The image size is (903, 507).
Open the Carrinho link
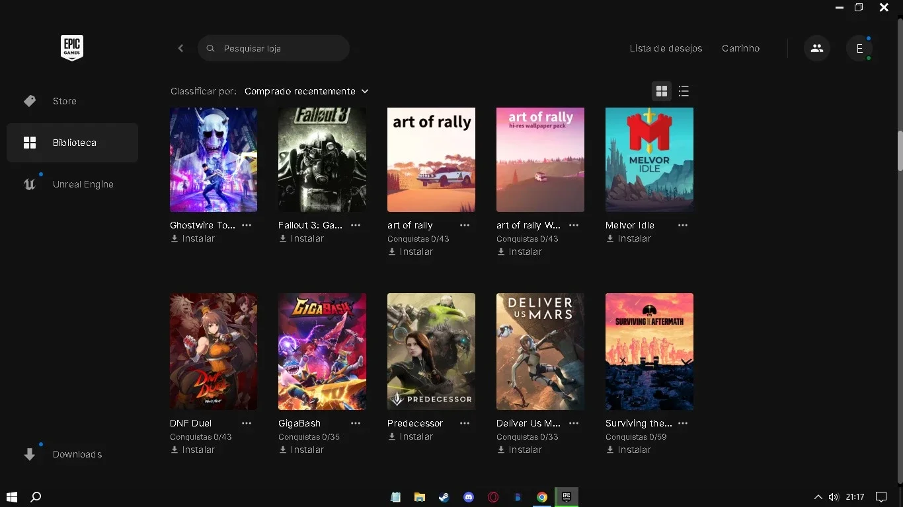pyautogui.click(x=740, y=48)
